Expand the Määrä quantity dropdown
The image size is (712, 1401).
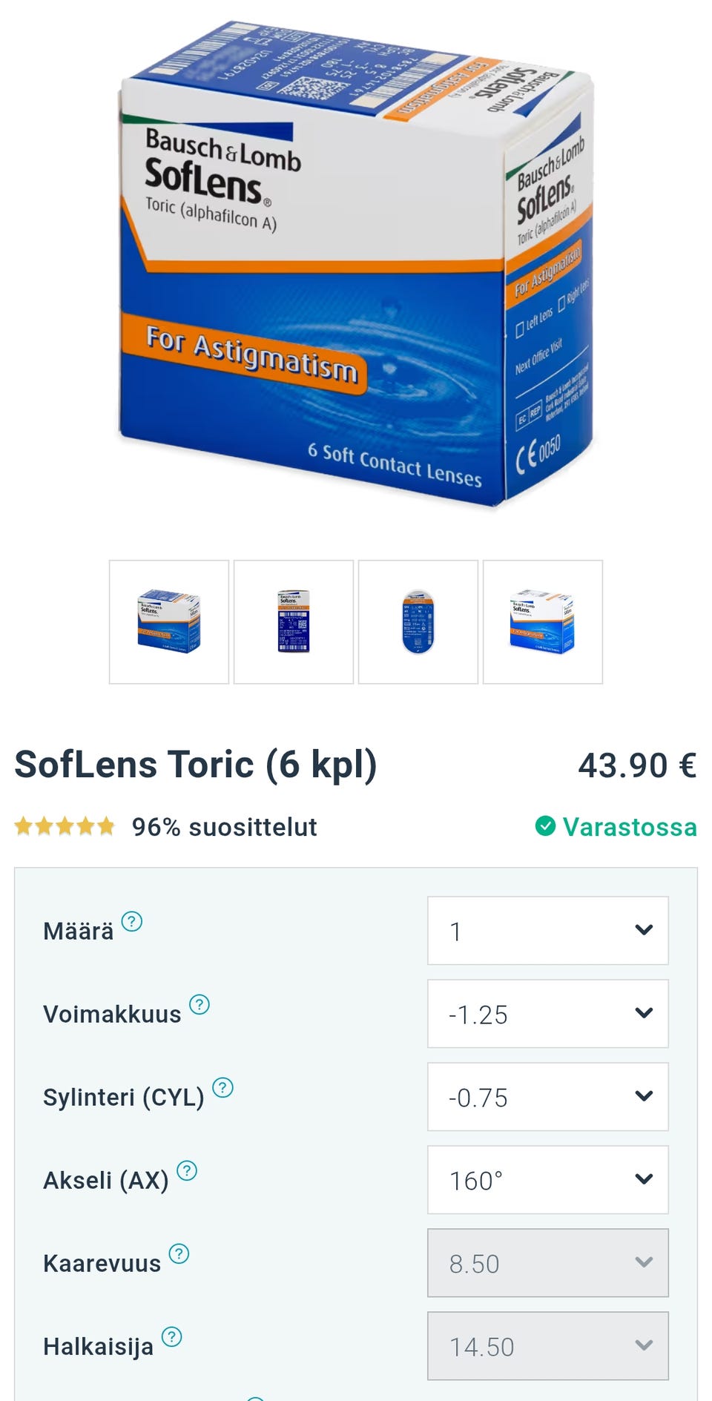coord(547,931)
